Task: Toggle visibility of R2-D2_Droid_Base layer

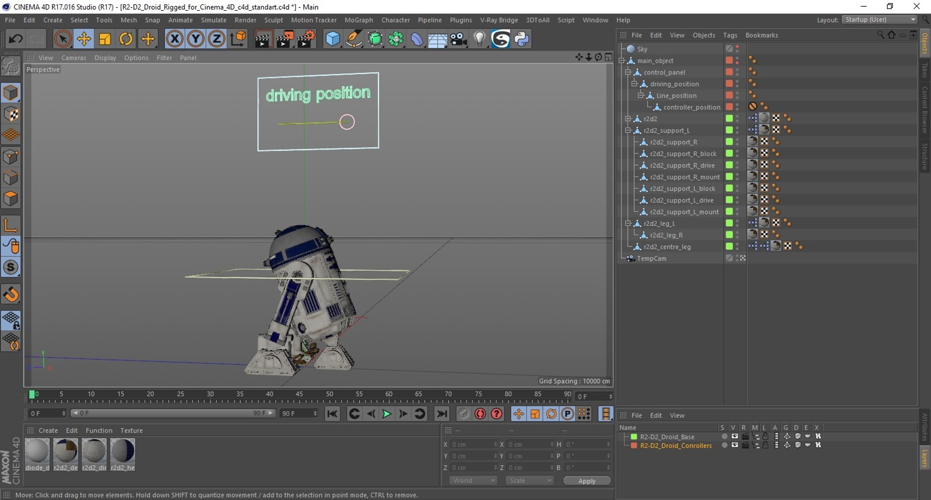Action: tap(735, 437)
